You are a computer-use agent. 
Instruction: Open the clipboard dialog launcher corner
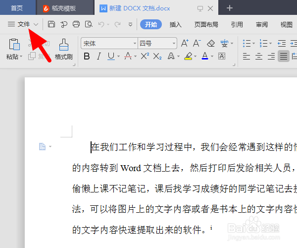point(74,64)
